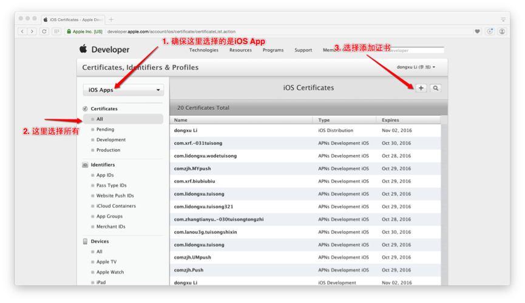The height and width of the screenshot is (303, 525).
Task: Select the com.lidongxu.tuisong321 certificate row
Action: point(305,207)
